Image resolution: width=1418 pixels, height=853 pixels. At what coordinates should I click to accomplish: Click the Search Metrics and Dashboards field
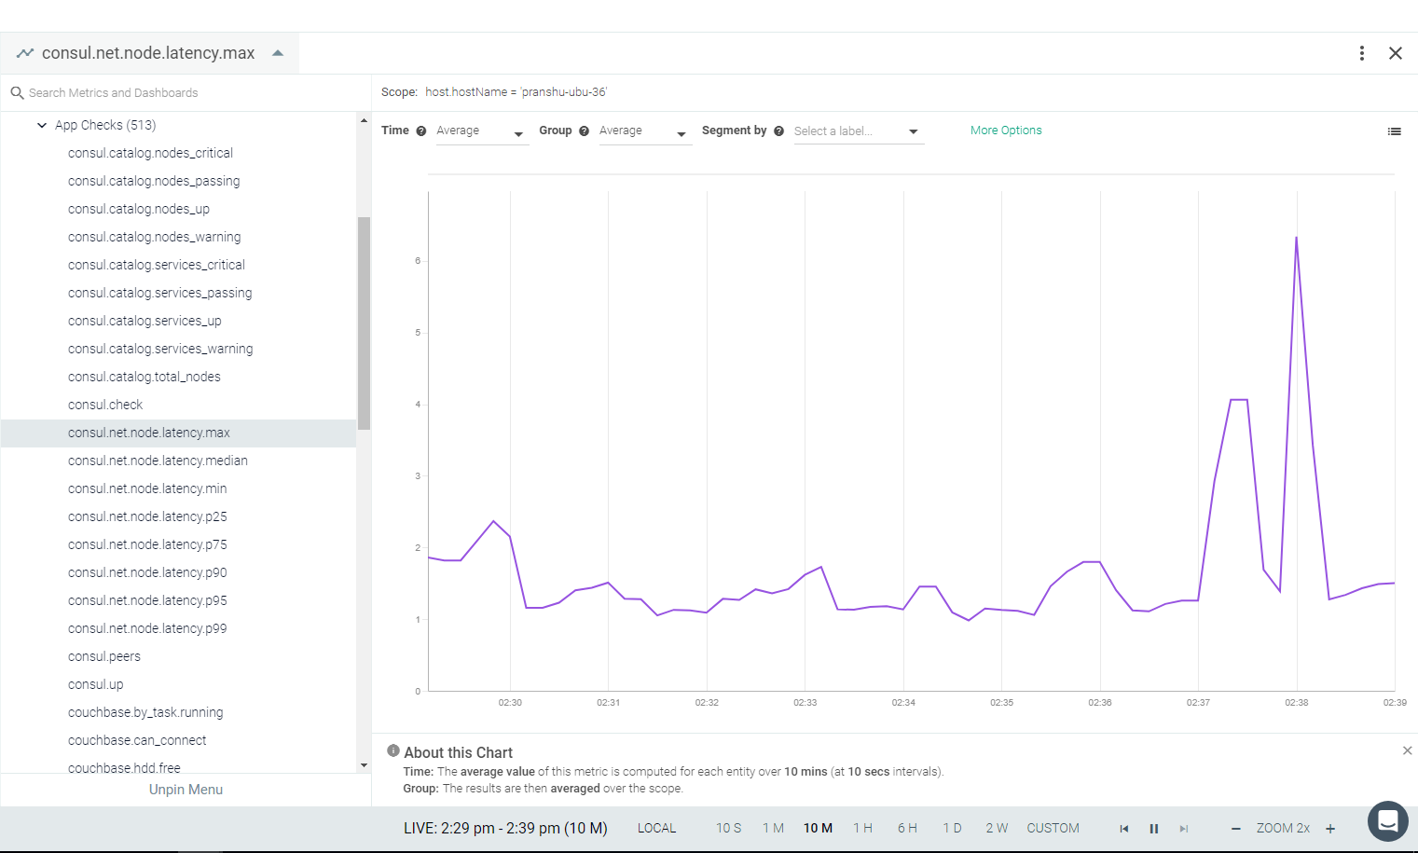coord(186,93)
